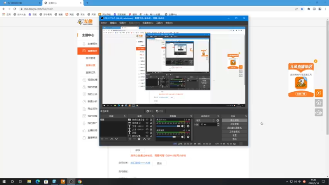This screenshot has height=185, width=329.
Task: Toggle the lock for 窗口采集 source
Action: [151, 136]
